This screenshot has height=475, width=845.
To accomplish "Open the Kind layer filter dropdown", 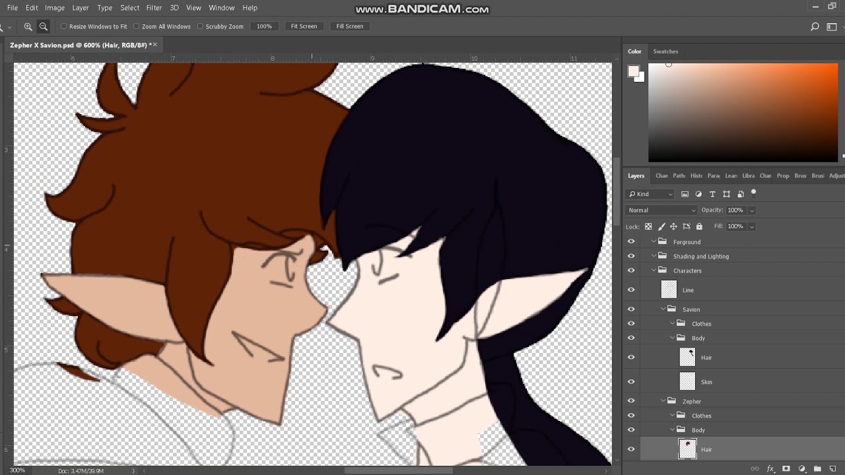I will coord(650,194).
